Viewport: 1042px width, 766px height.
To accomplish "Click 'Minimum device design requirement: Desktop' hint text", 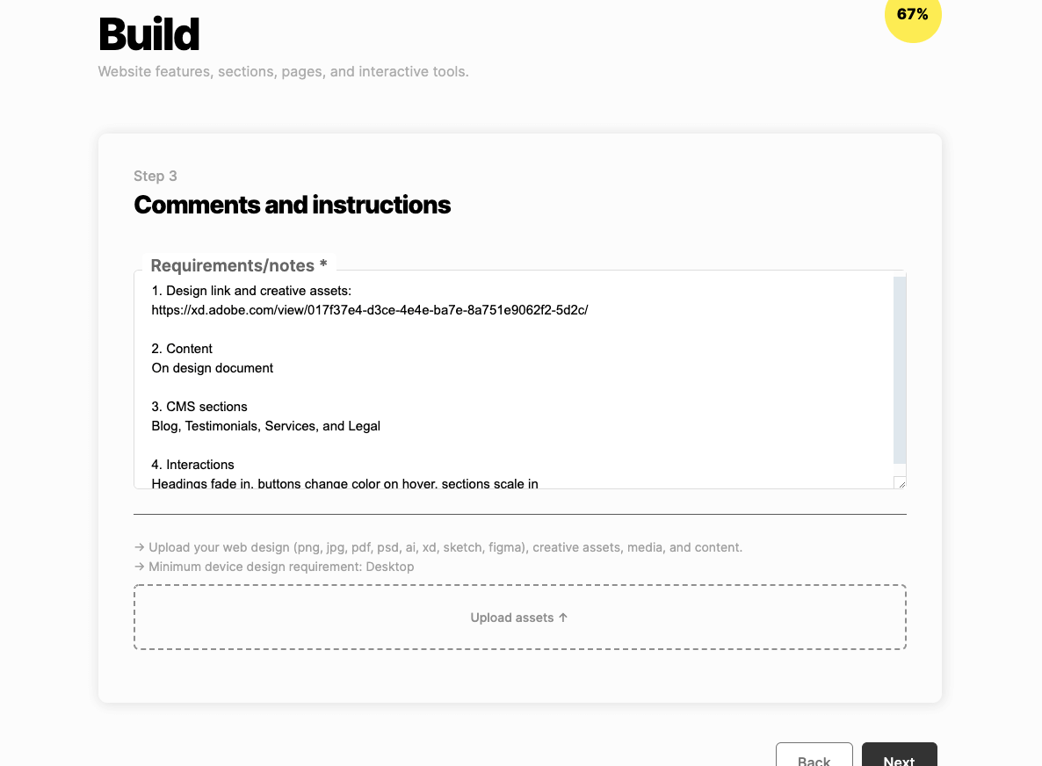I will [281, 567].
